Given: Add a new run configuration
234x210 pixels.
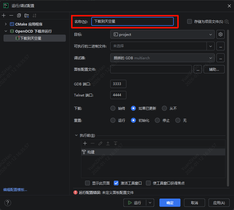Looking at the screenshot, I should [4, 16].
